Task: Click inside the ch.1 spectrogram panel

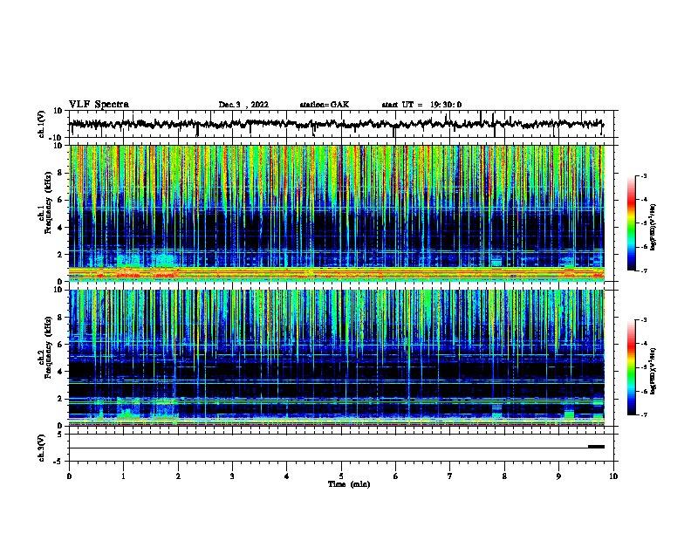Action: click(337, 213)
